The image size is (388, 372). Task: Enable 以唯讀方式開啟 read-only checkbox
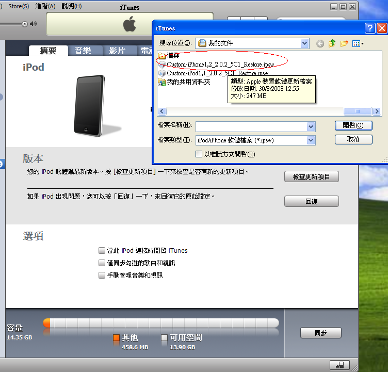199,154
